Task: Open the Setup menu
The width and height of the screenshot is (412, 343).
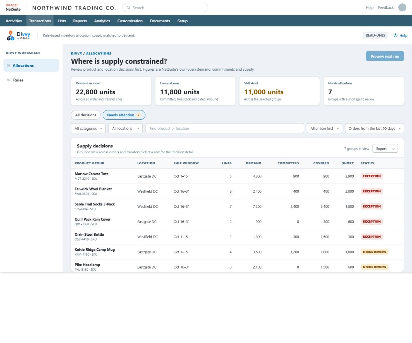Action: pos(182,21)
